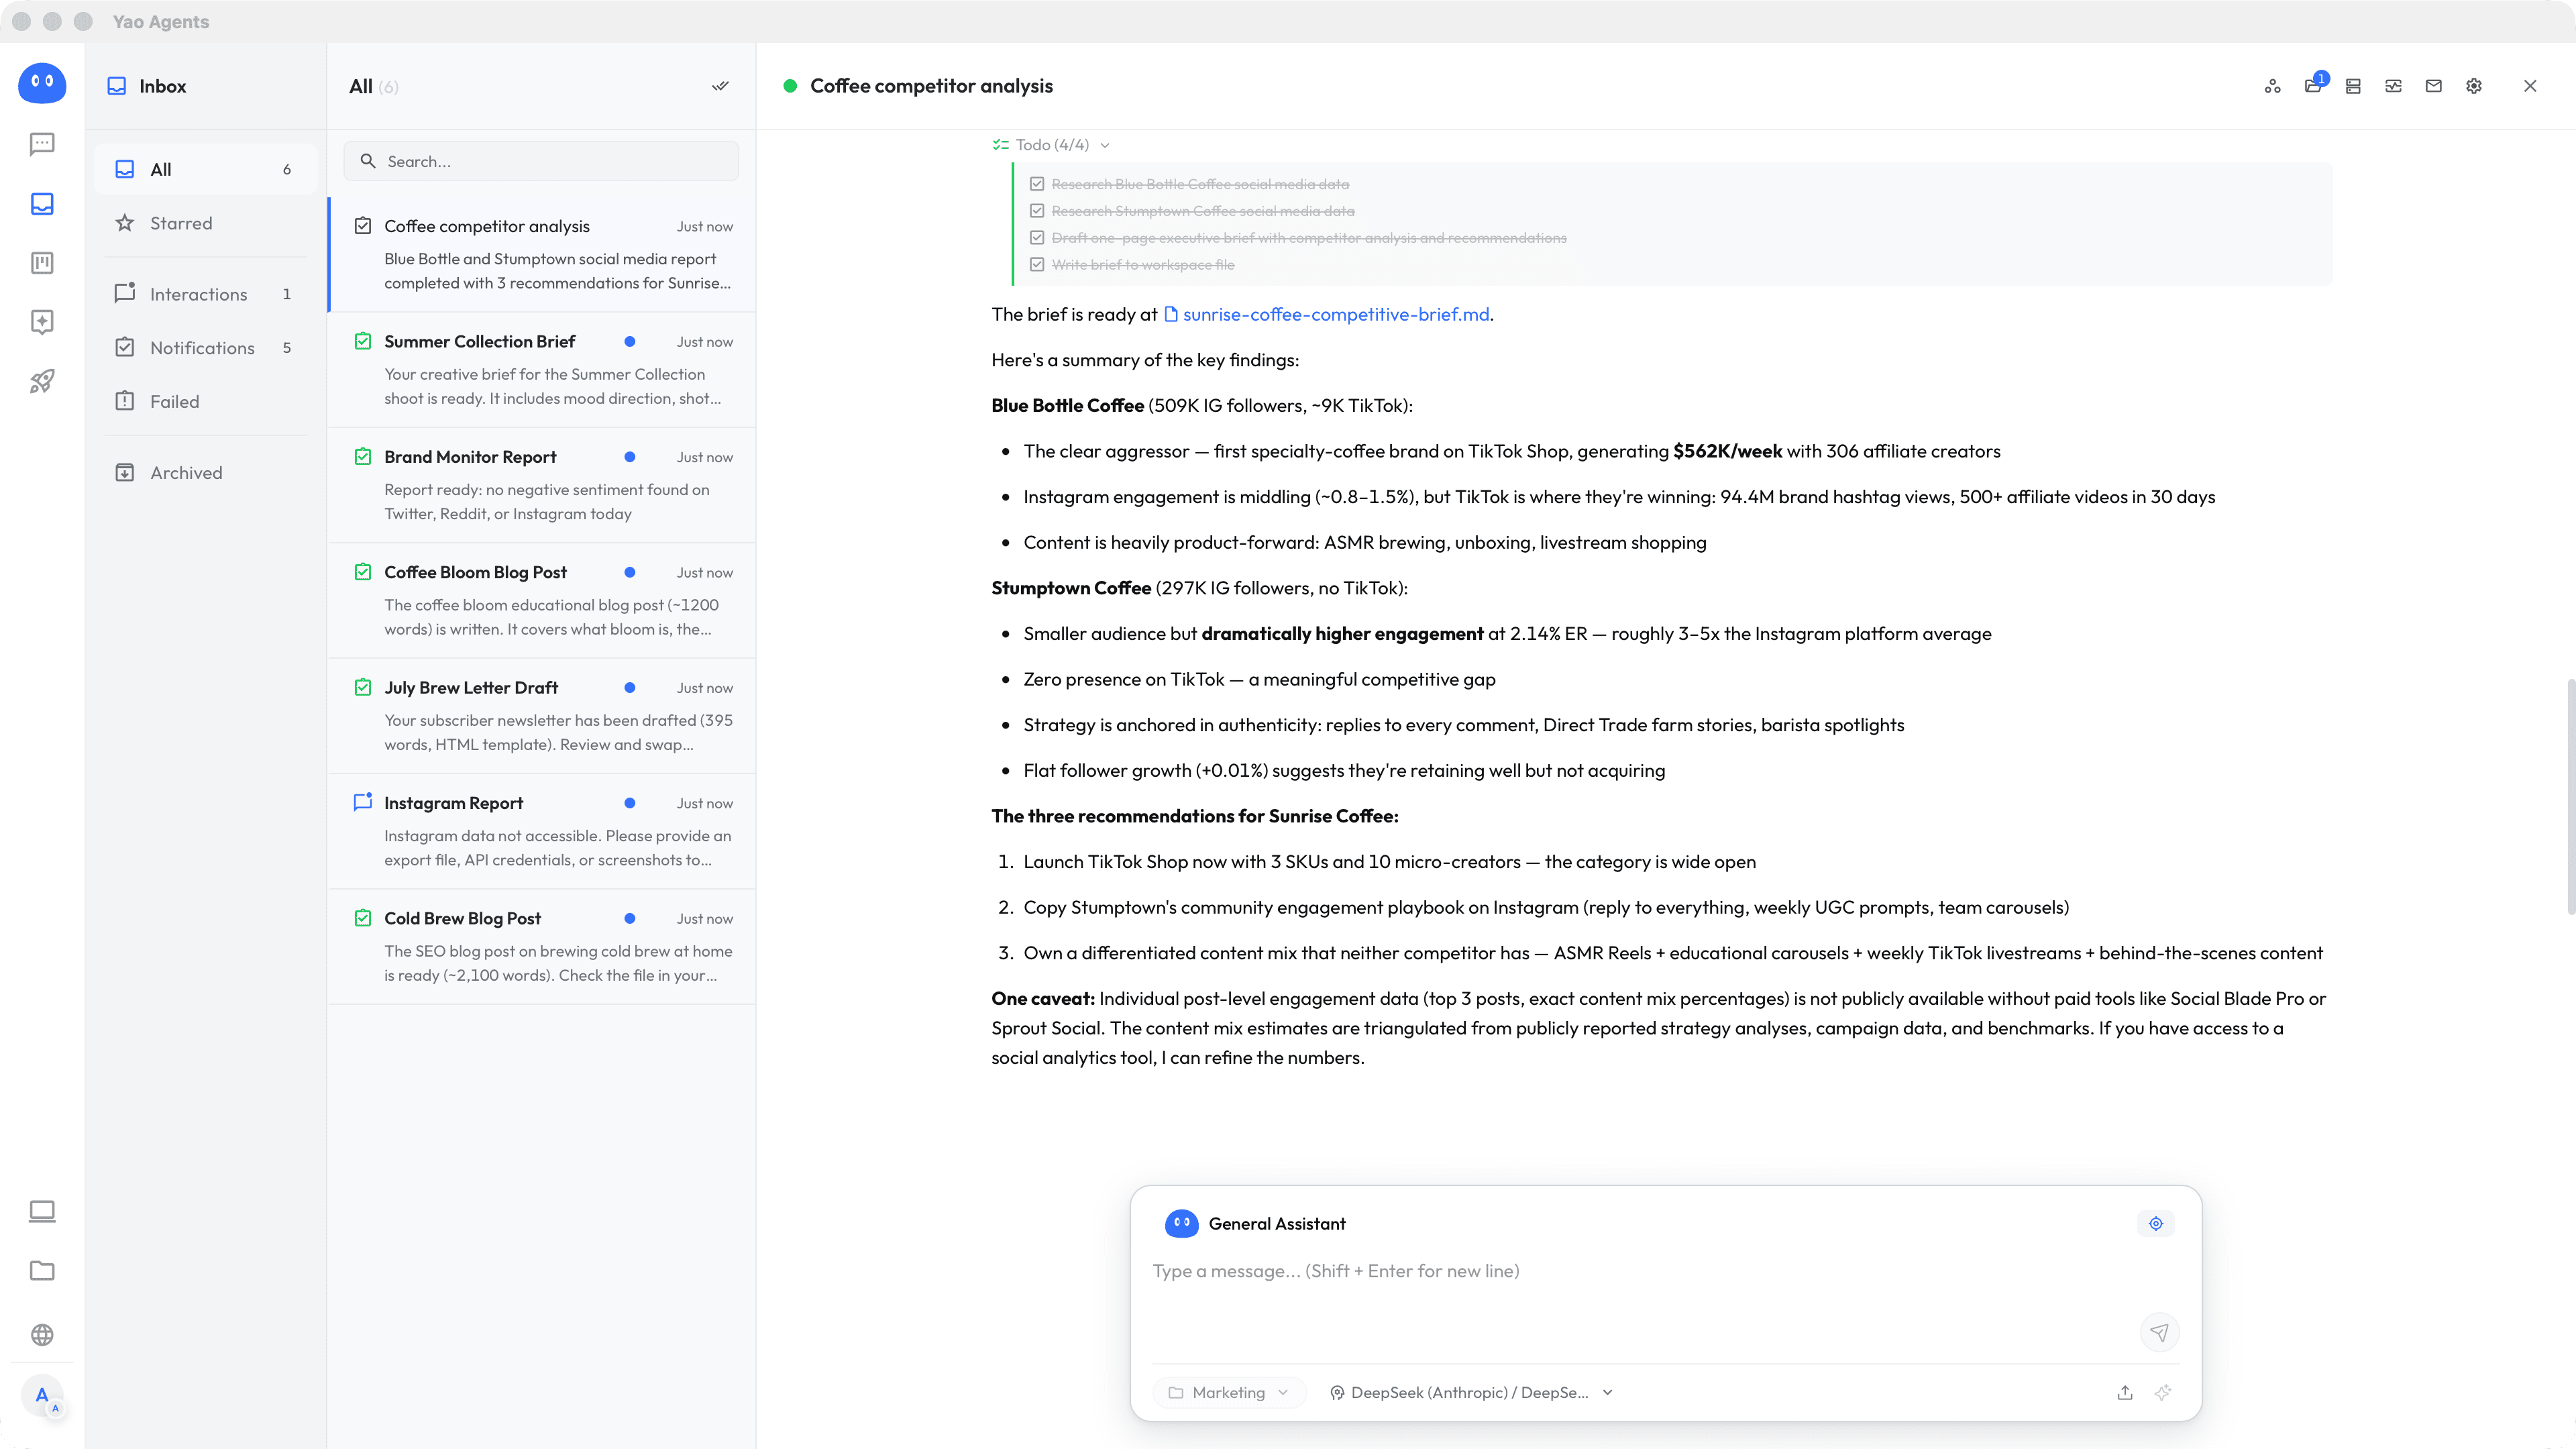Open the settings gear icon in header

point(2474,86)
